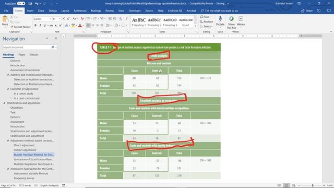Align text left
Screen dimensions: 334x188
click(x=88, y=26)
